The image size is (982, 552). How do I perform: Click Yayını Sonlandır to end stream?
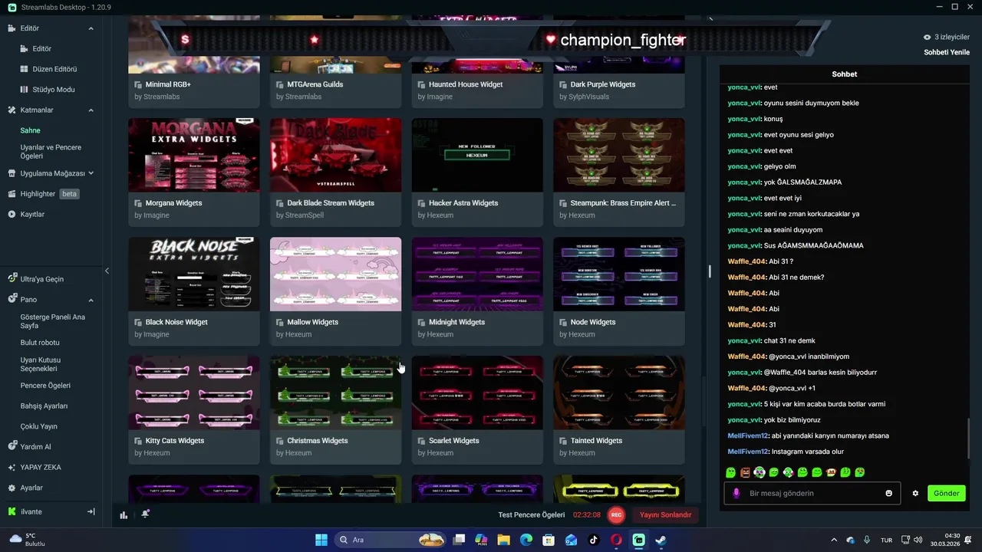pos(665,515)
